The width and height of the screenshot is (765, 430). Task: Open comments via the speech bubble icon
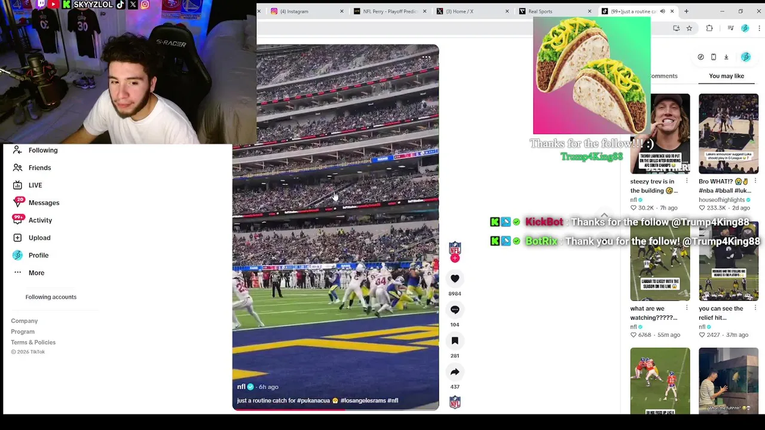pyautogui.click(x=455, y=309)
